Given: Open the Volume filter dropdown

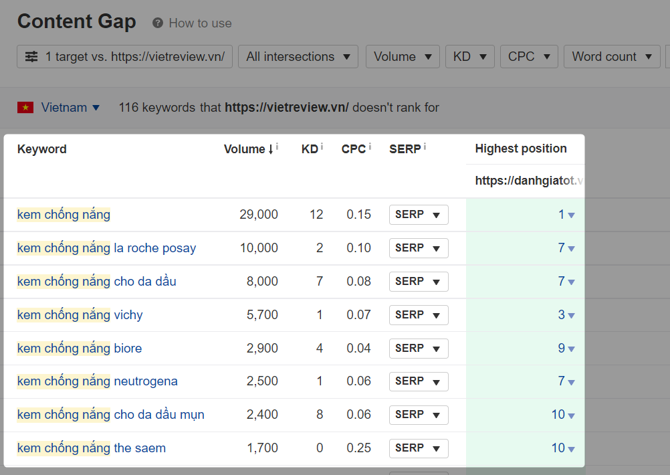Looking at the screenshot, I should point(403,56).
